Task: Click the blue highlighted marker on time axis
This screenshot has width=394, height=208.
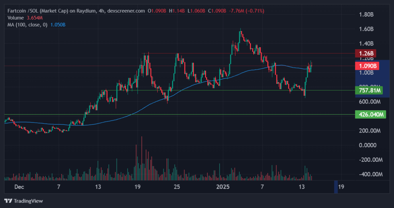Action: [x=335, y=187]
